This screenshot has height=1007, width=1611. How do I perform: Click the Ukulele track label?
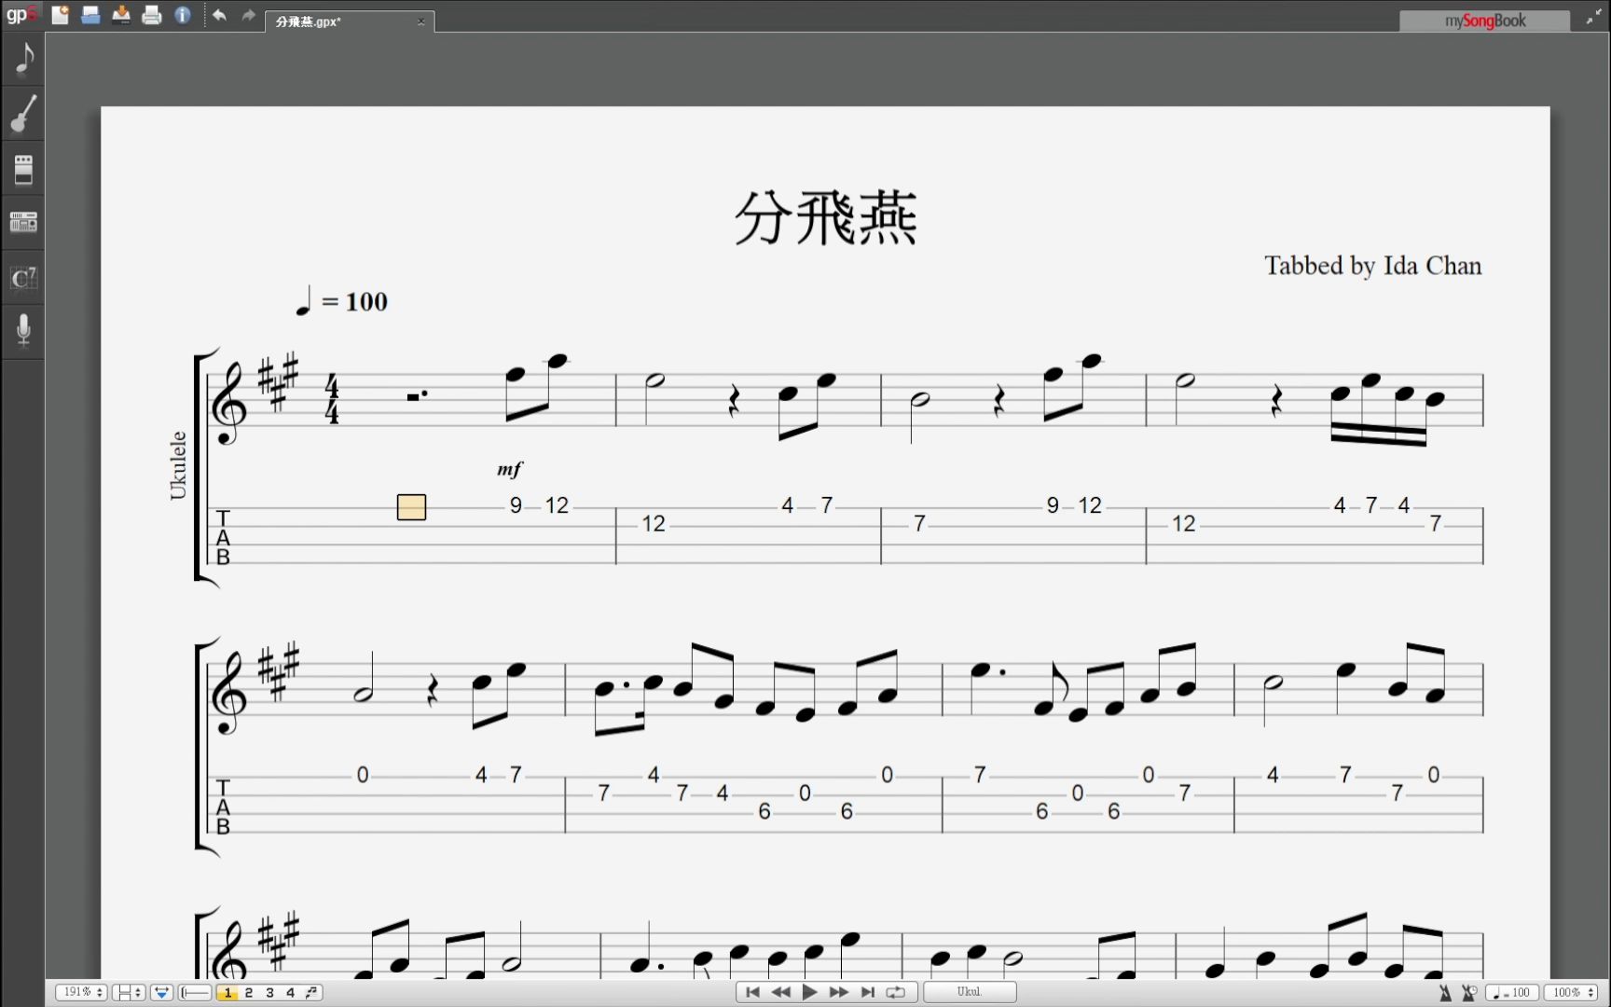click(178, 465)
